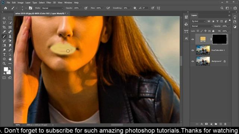239x134 pixels.
Task: Select the Clone Stamp tool
Action: (10, 36)
